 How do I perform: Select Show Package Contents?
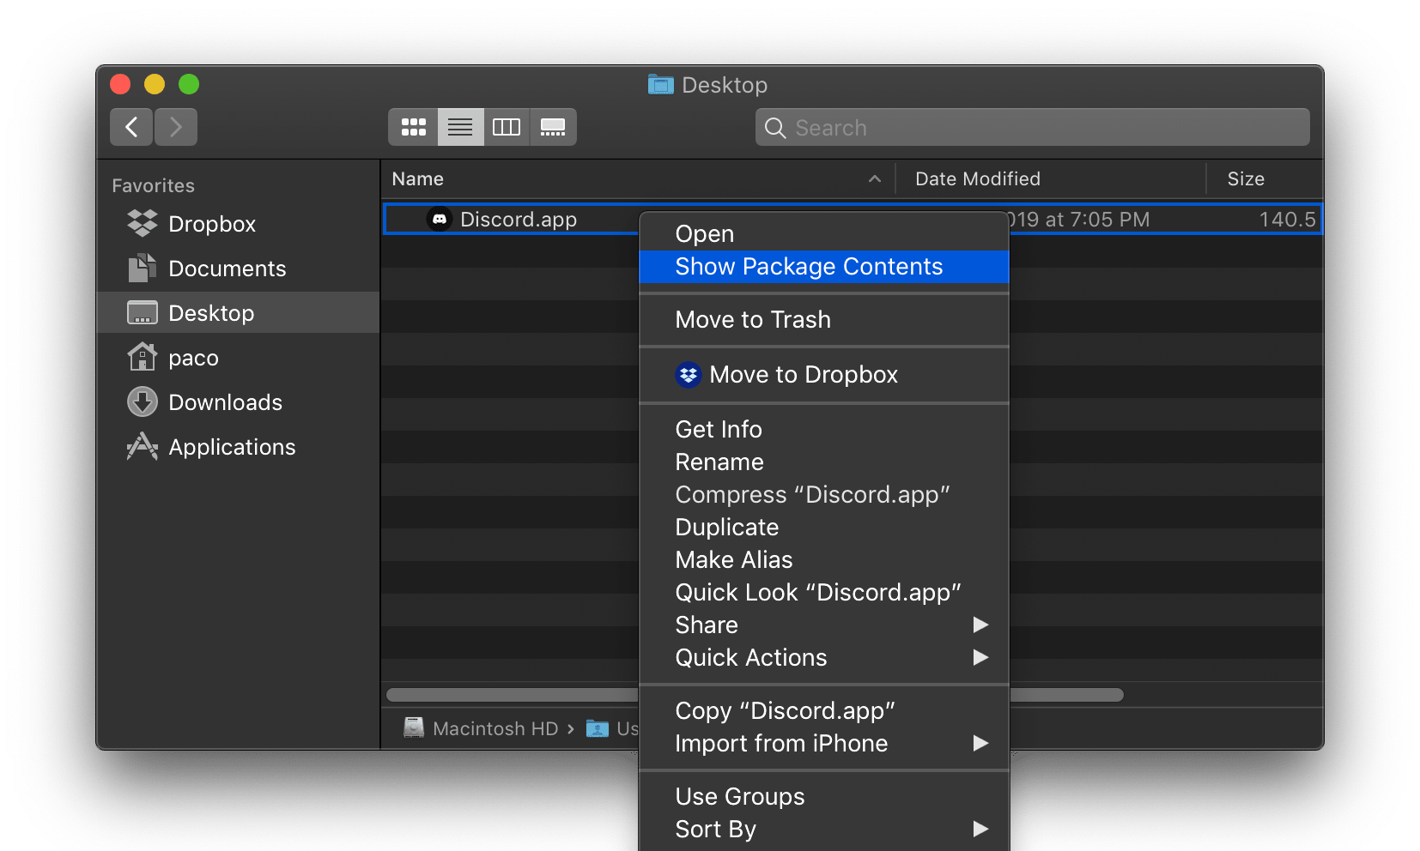click(824, 266)
